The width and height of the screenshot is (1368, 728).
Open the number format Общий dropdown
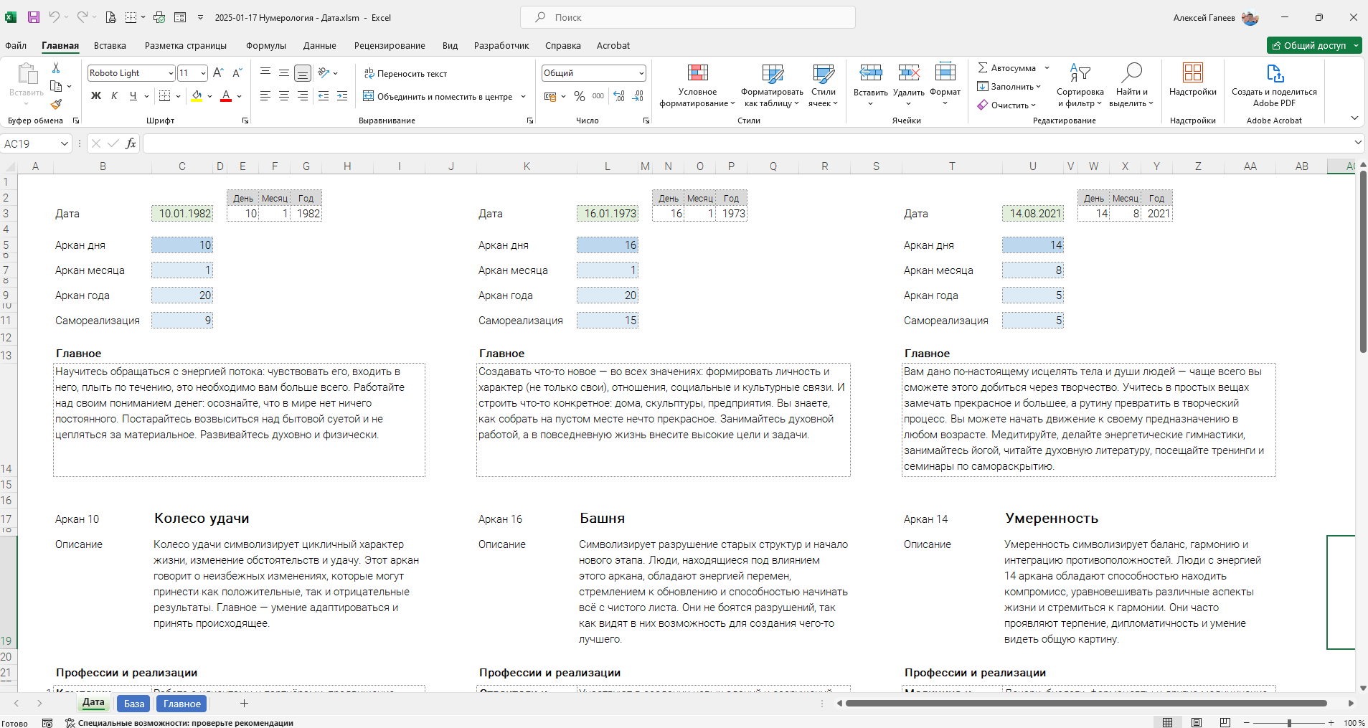click(x=641, y=73)
